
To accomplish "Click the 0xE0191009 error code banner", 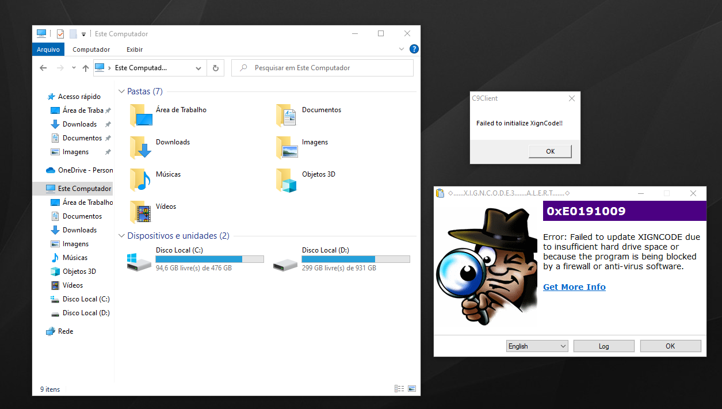I will 624,211.
